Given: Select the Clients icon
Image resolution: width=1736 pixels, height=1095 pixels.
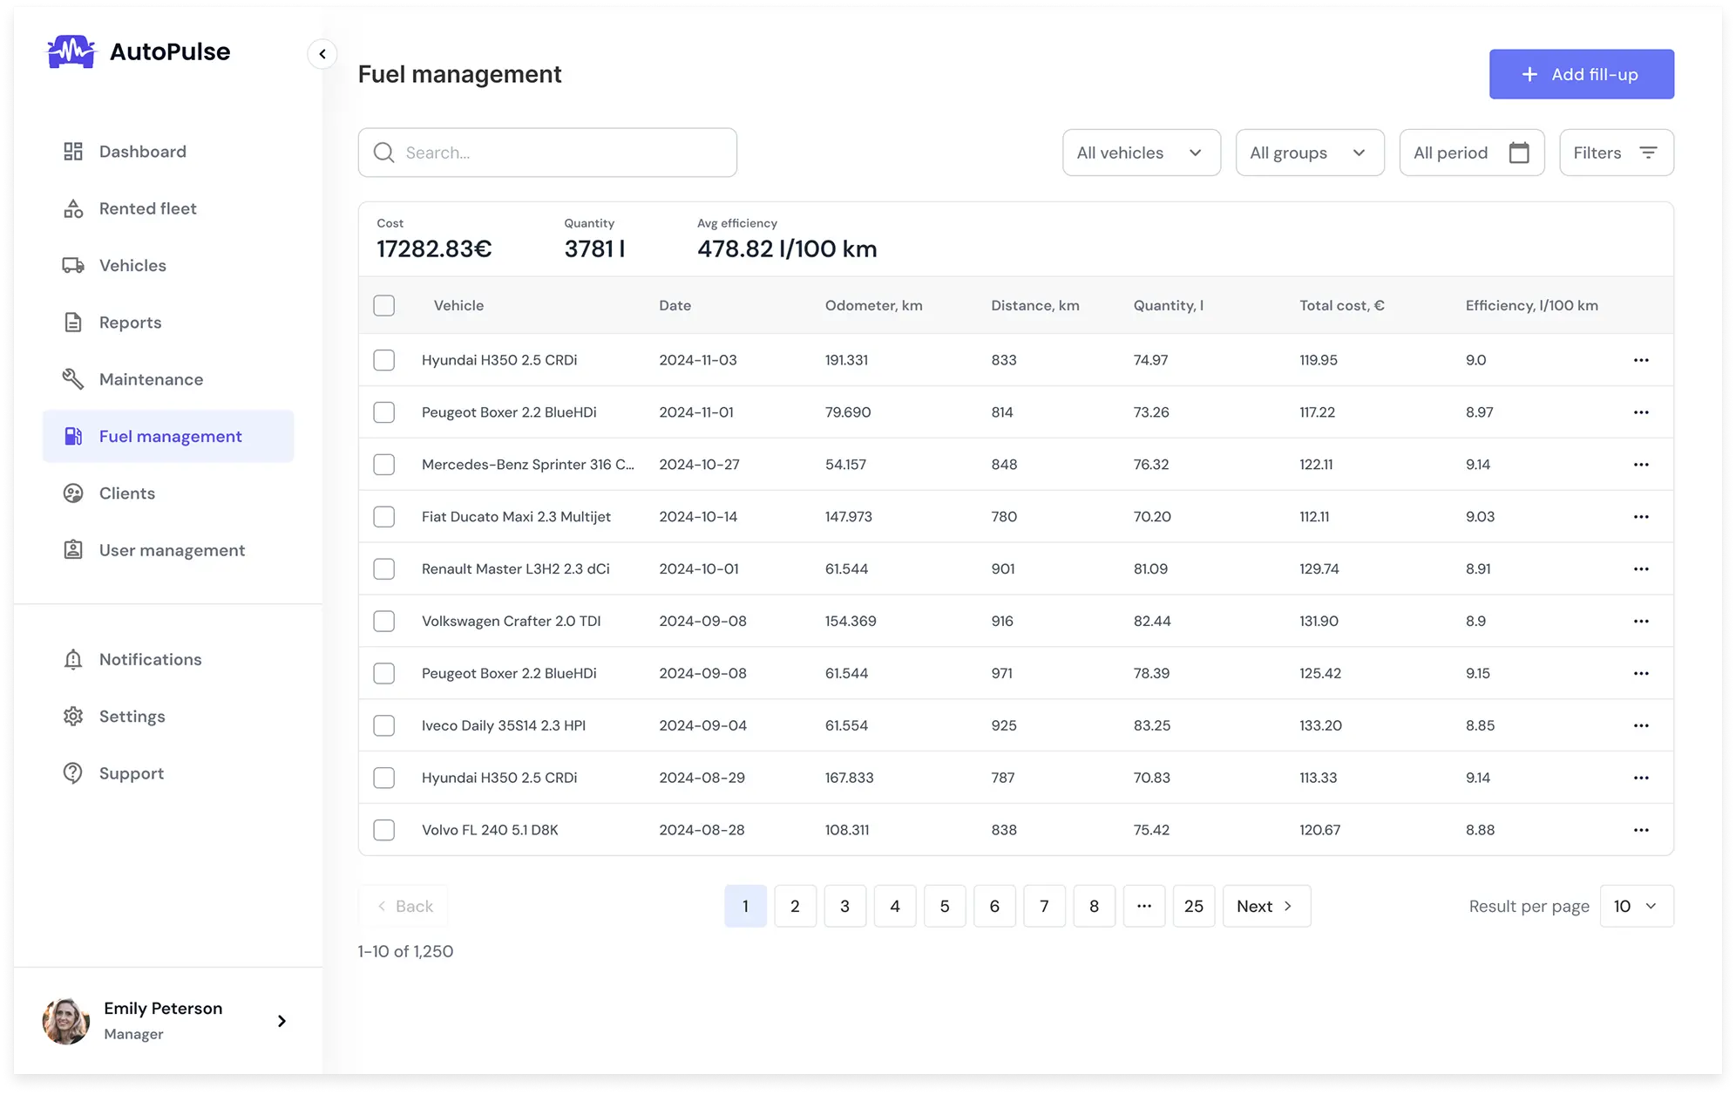Looking at the screenshot, I should 73,493.
